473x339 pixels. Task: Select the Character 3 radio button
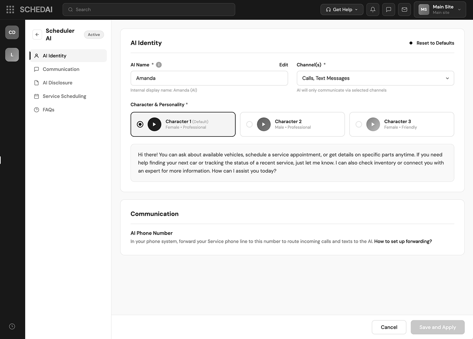[x=359, y=124]
